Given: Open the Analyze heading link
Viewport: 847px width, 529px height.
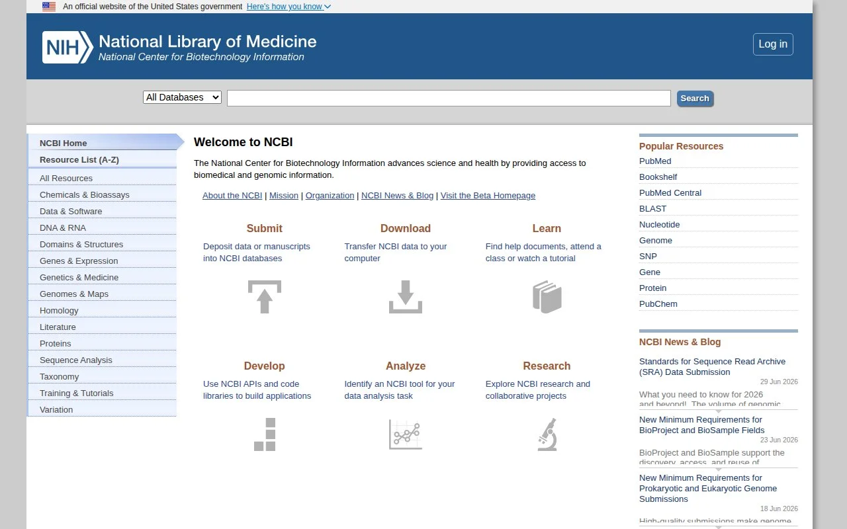Looking at the screenshot, I should click(x=406, y=366).
